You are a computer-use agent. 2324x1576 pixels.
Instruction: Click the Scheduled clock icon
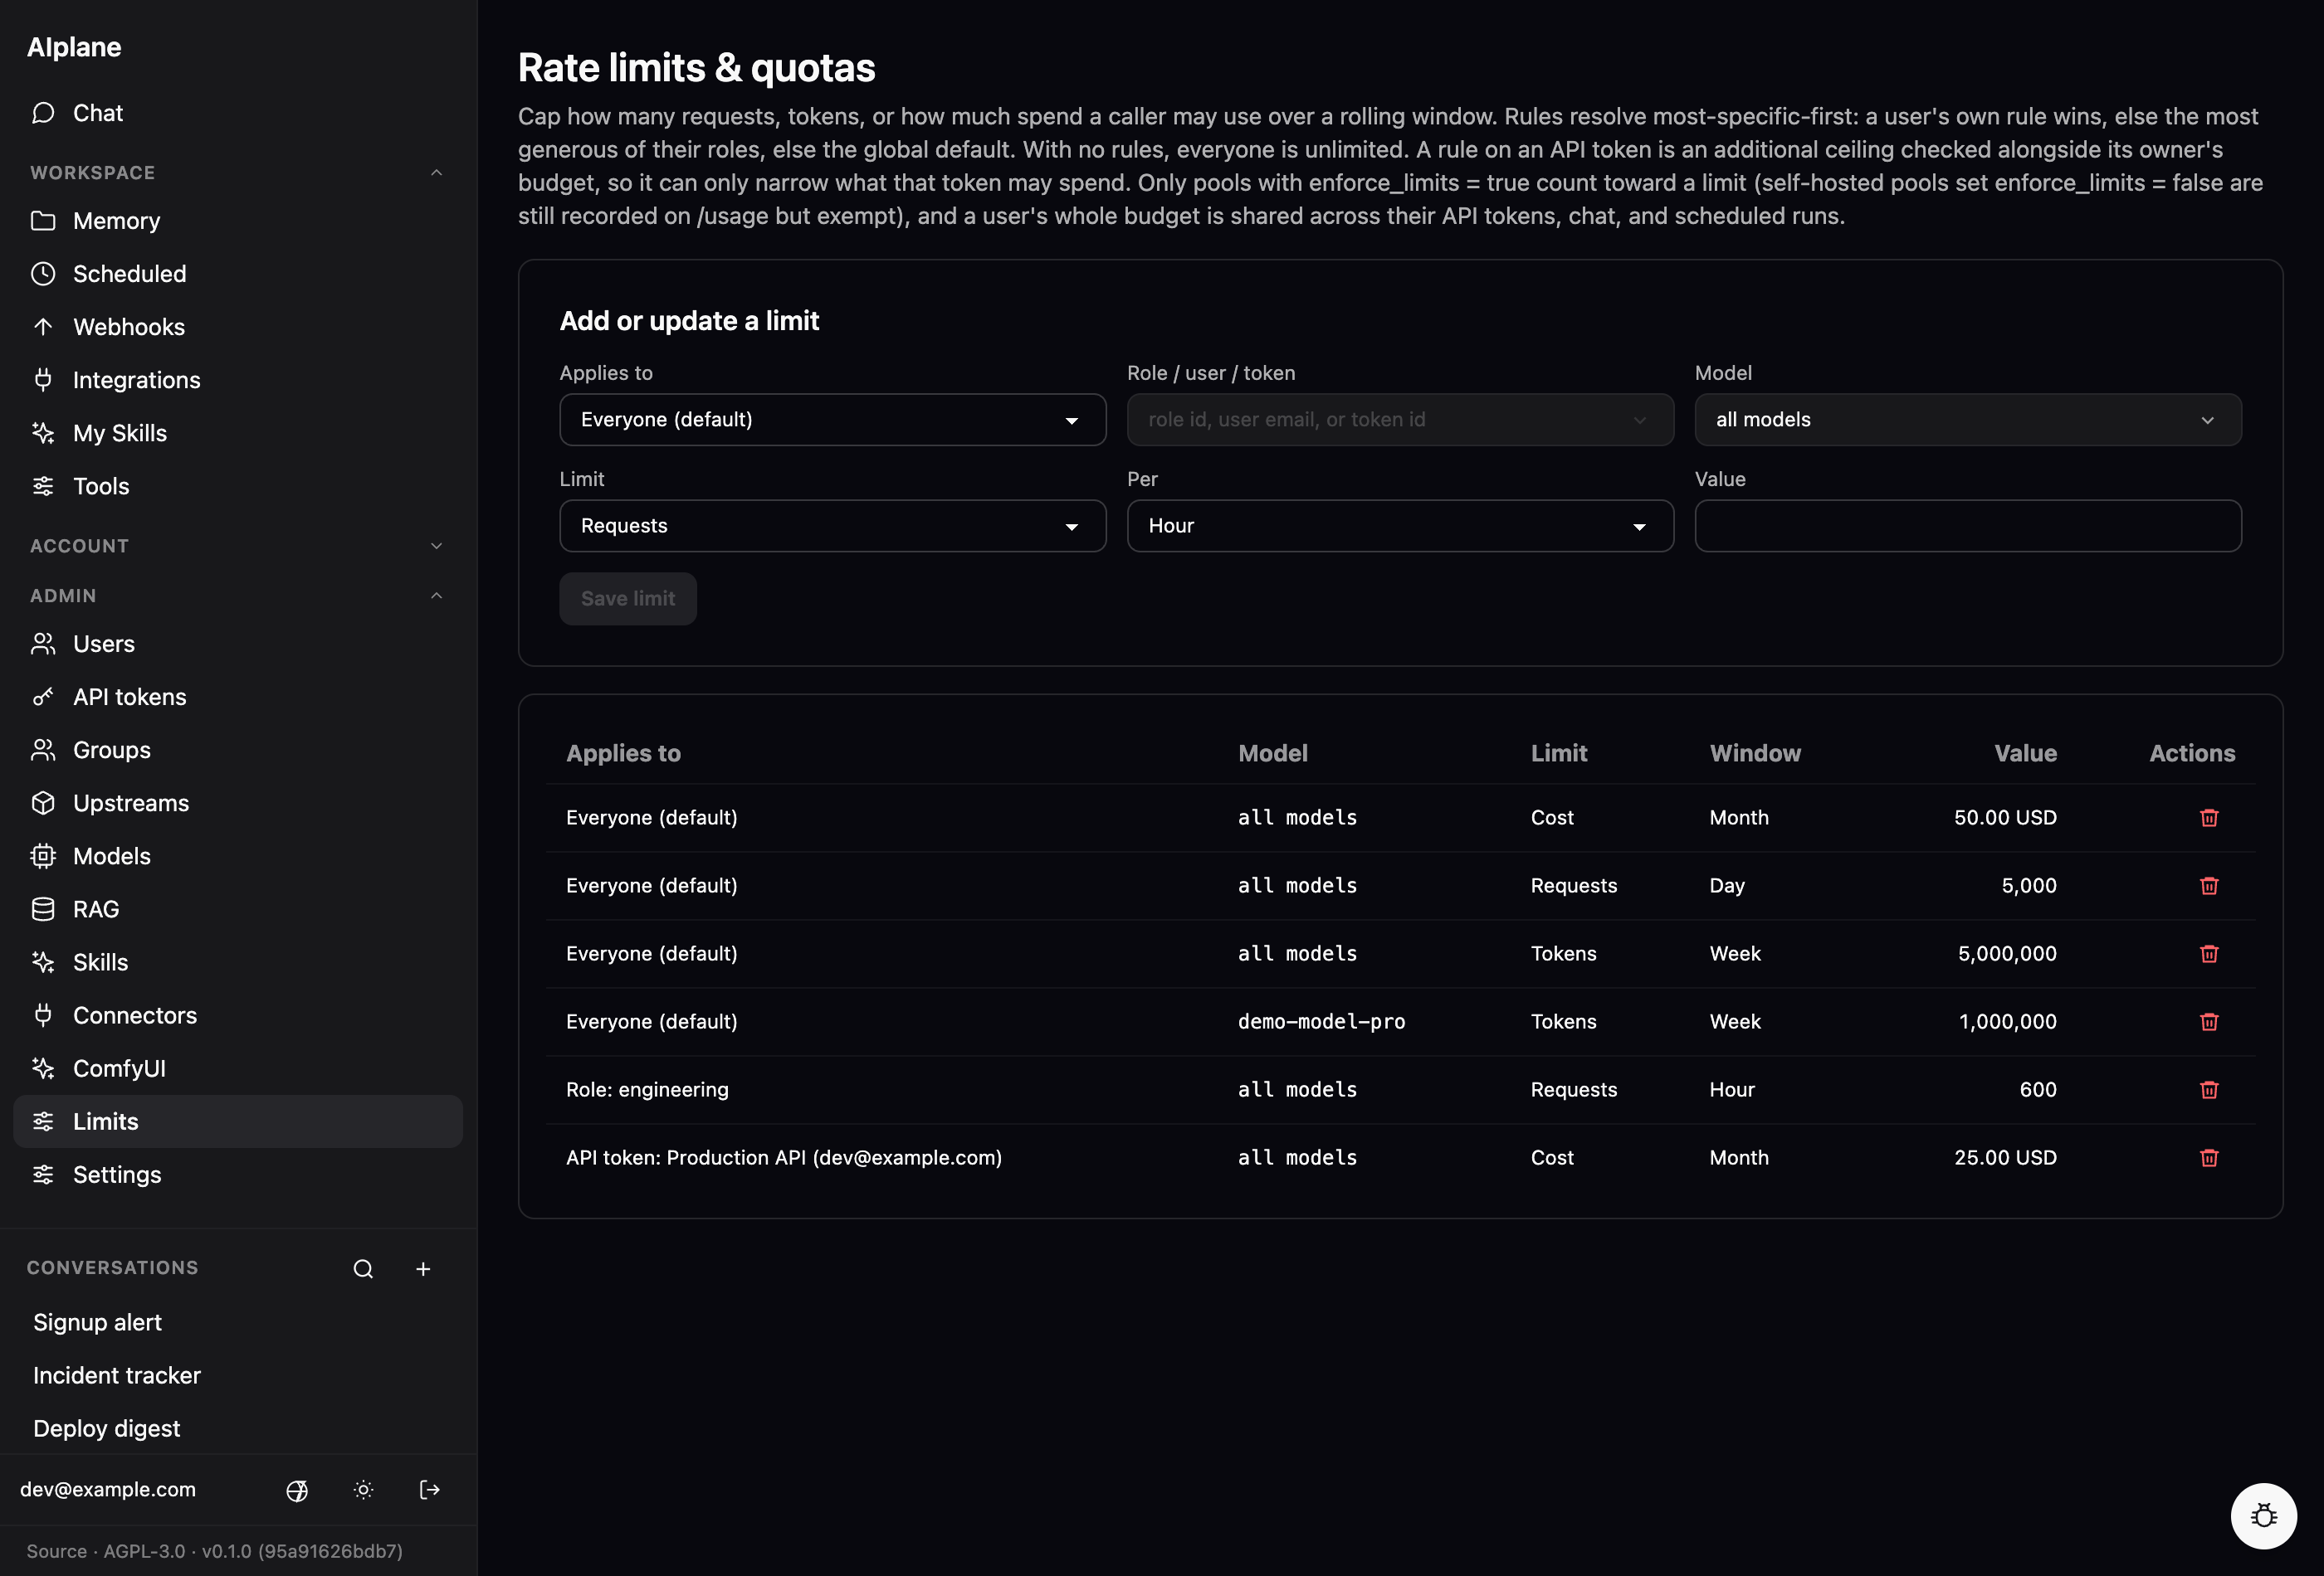[x=43, y=274]
